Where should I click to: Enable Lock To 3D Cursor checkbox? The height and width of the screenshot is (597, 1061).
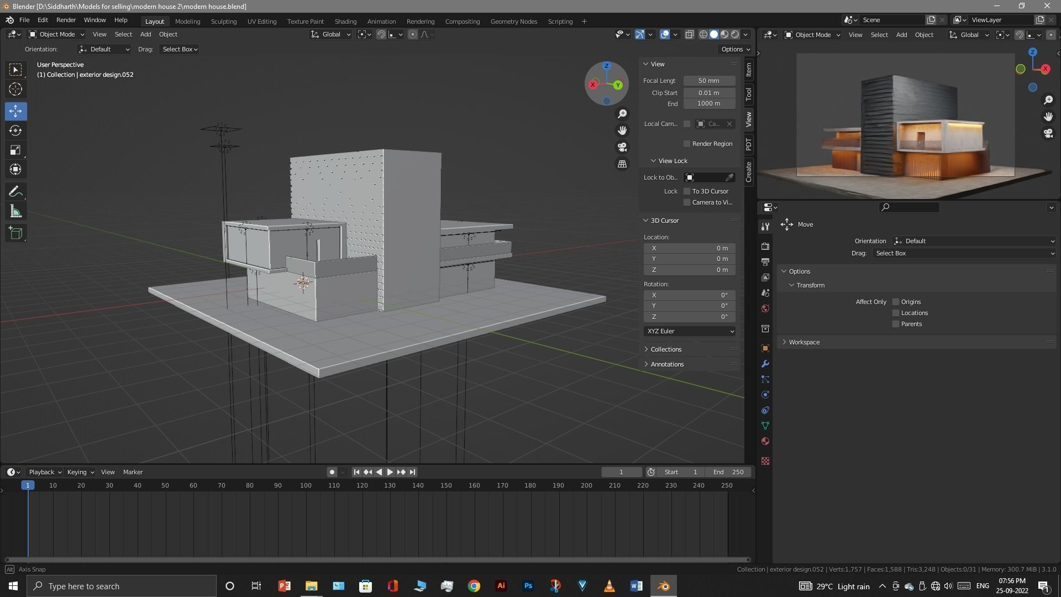tap(687, 191)
